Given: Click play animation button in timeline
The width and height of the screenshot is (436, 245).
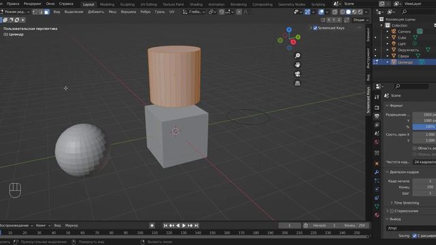Looking at the screenshot, I should (x=184, y=225).
